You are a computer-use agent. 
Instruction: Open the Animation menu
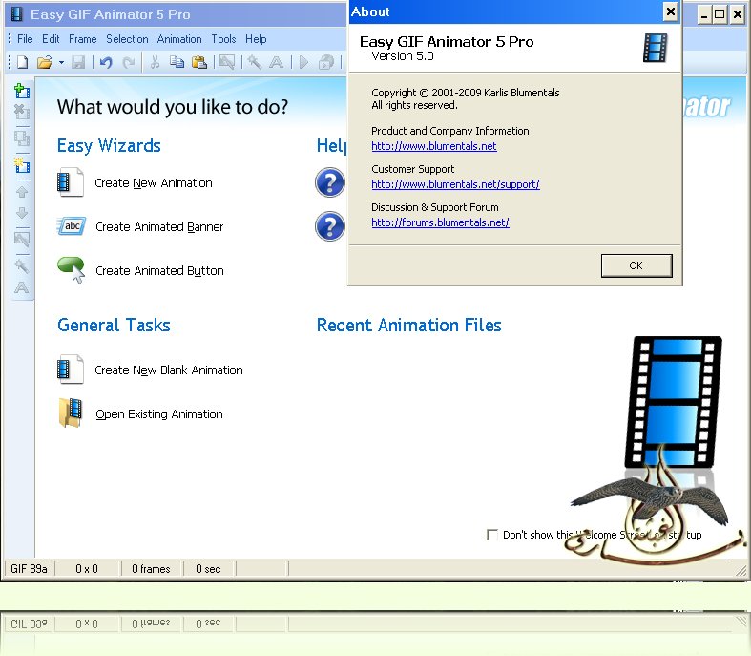(x=179, y=39)
